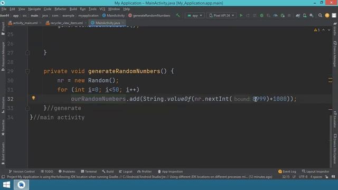This screenshot has width=338, height=190.
Task: Toggle the fold marker at line 33
Action: point(27,108)
